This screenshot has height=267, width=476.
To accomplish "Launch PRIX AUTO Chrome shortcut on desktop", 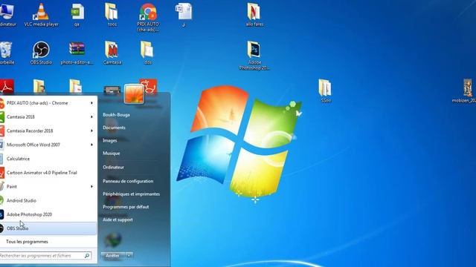I will pyautogui.click(x=148, y=17).
